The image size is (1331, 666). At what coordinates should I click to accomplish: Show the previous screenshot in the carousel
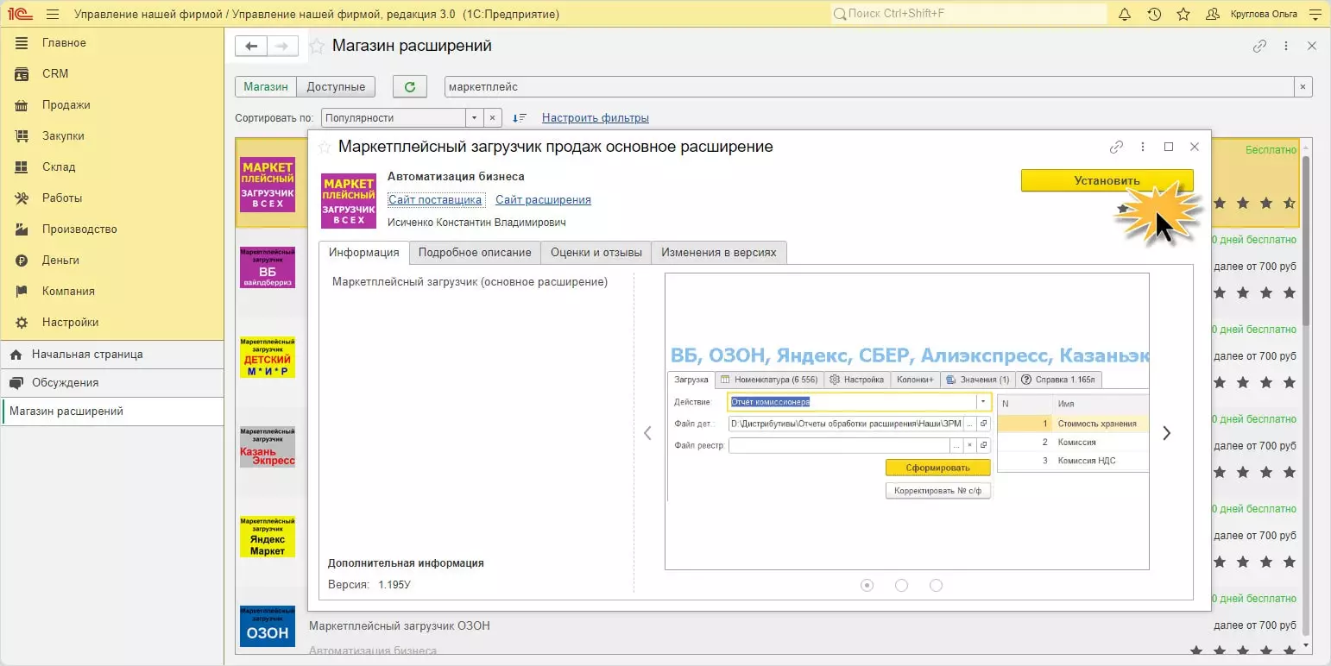pyautogui.click(x=647, y=433)
